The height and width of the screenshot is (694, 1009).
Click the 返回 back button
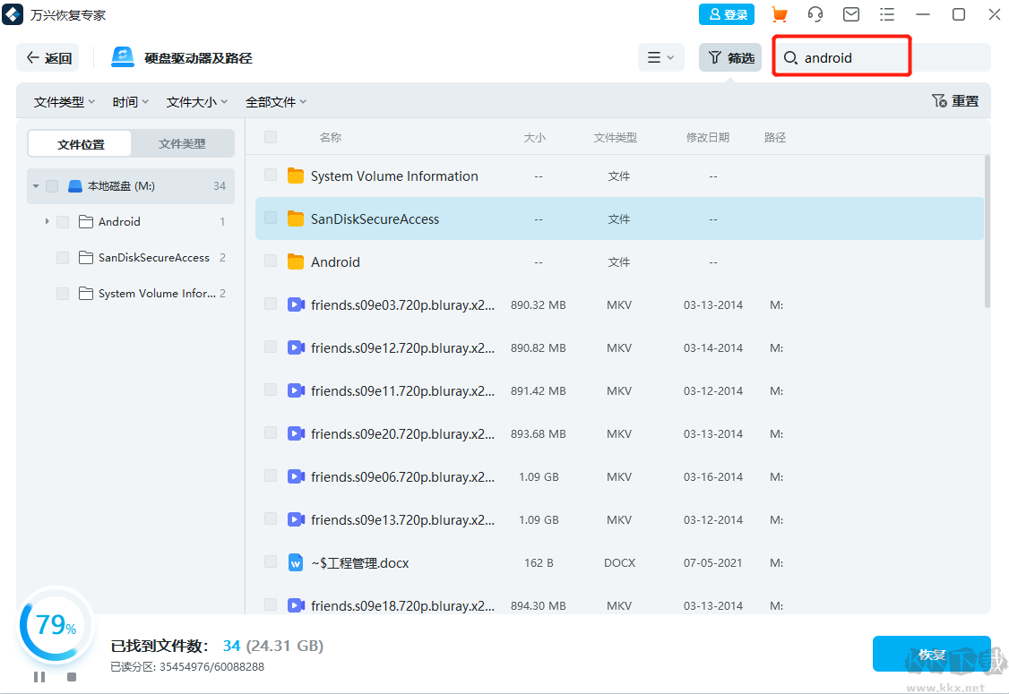[x=48, y=57]
